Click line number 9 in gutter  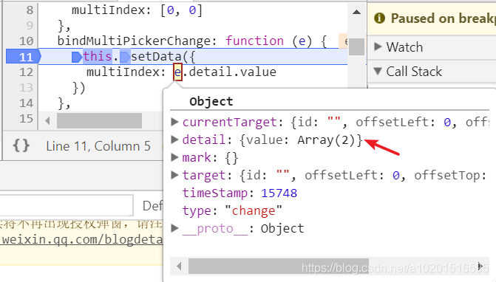(x=30, y=25)
